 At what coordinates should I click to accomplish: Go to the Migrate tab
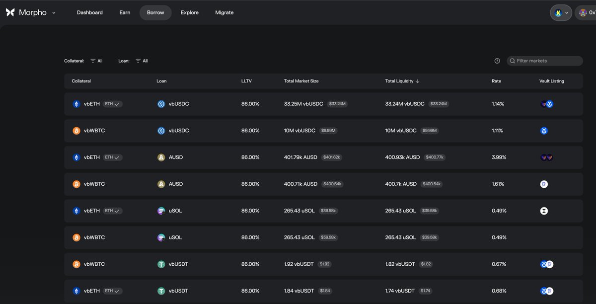pyautogui.click(x=224, y=12)
